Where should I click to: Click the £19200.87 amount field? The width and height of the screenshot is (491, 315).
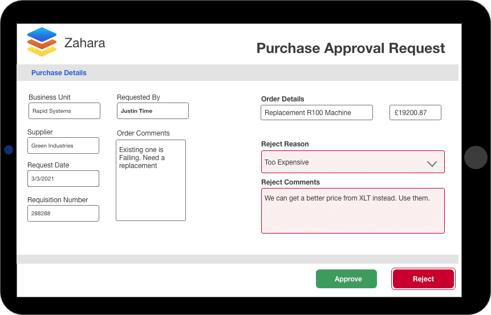(415, 113)
